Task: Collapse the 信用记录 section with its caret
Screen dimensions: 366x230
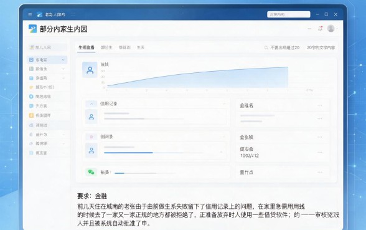Action: pos(91,103)
